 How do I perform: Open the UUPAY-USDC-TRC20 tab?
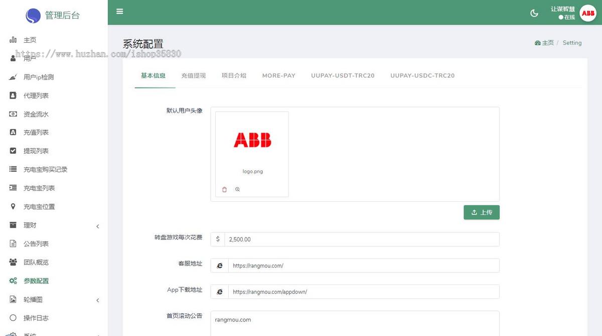(422, 76)
